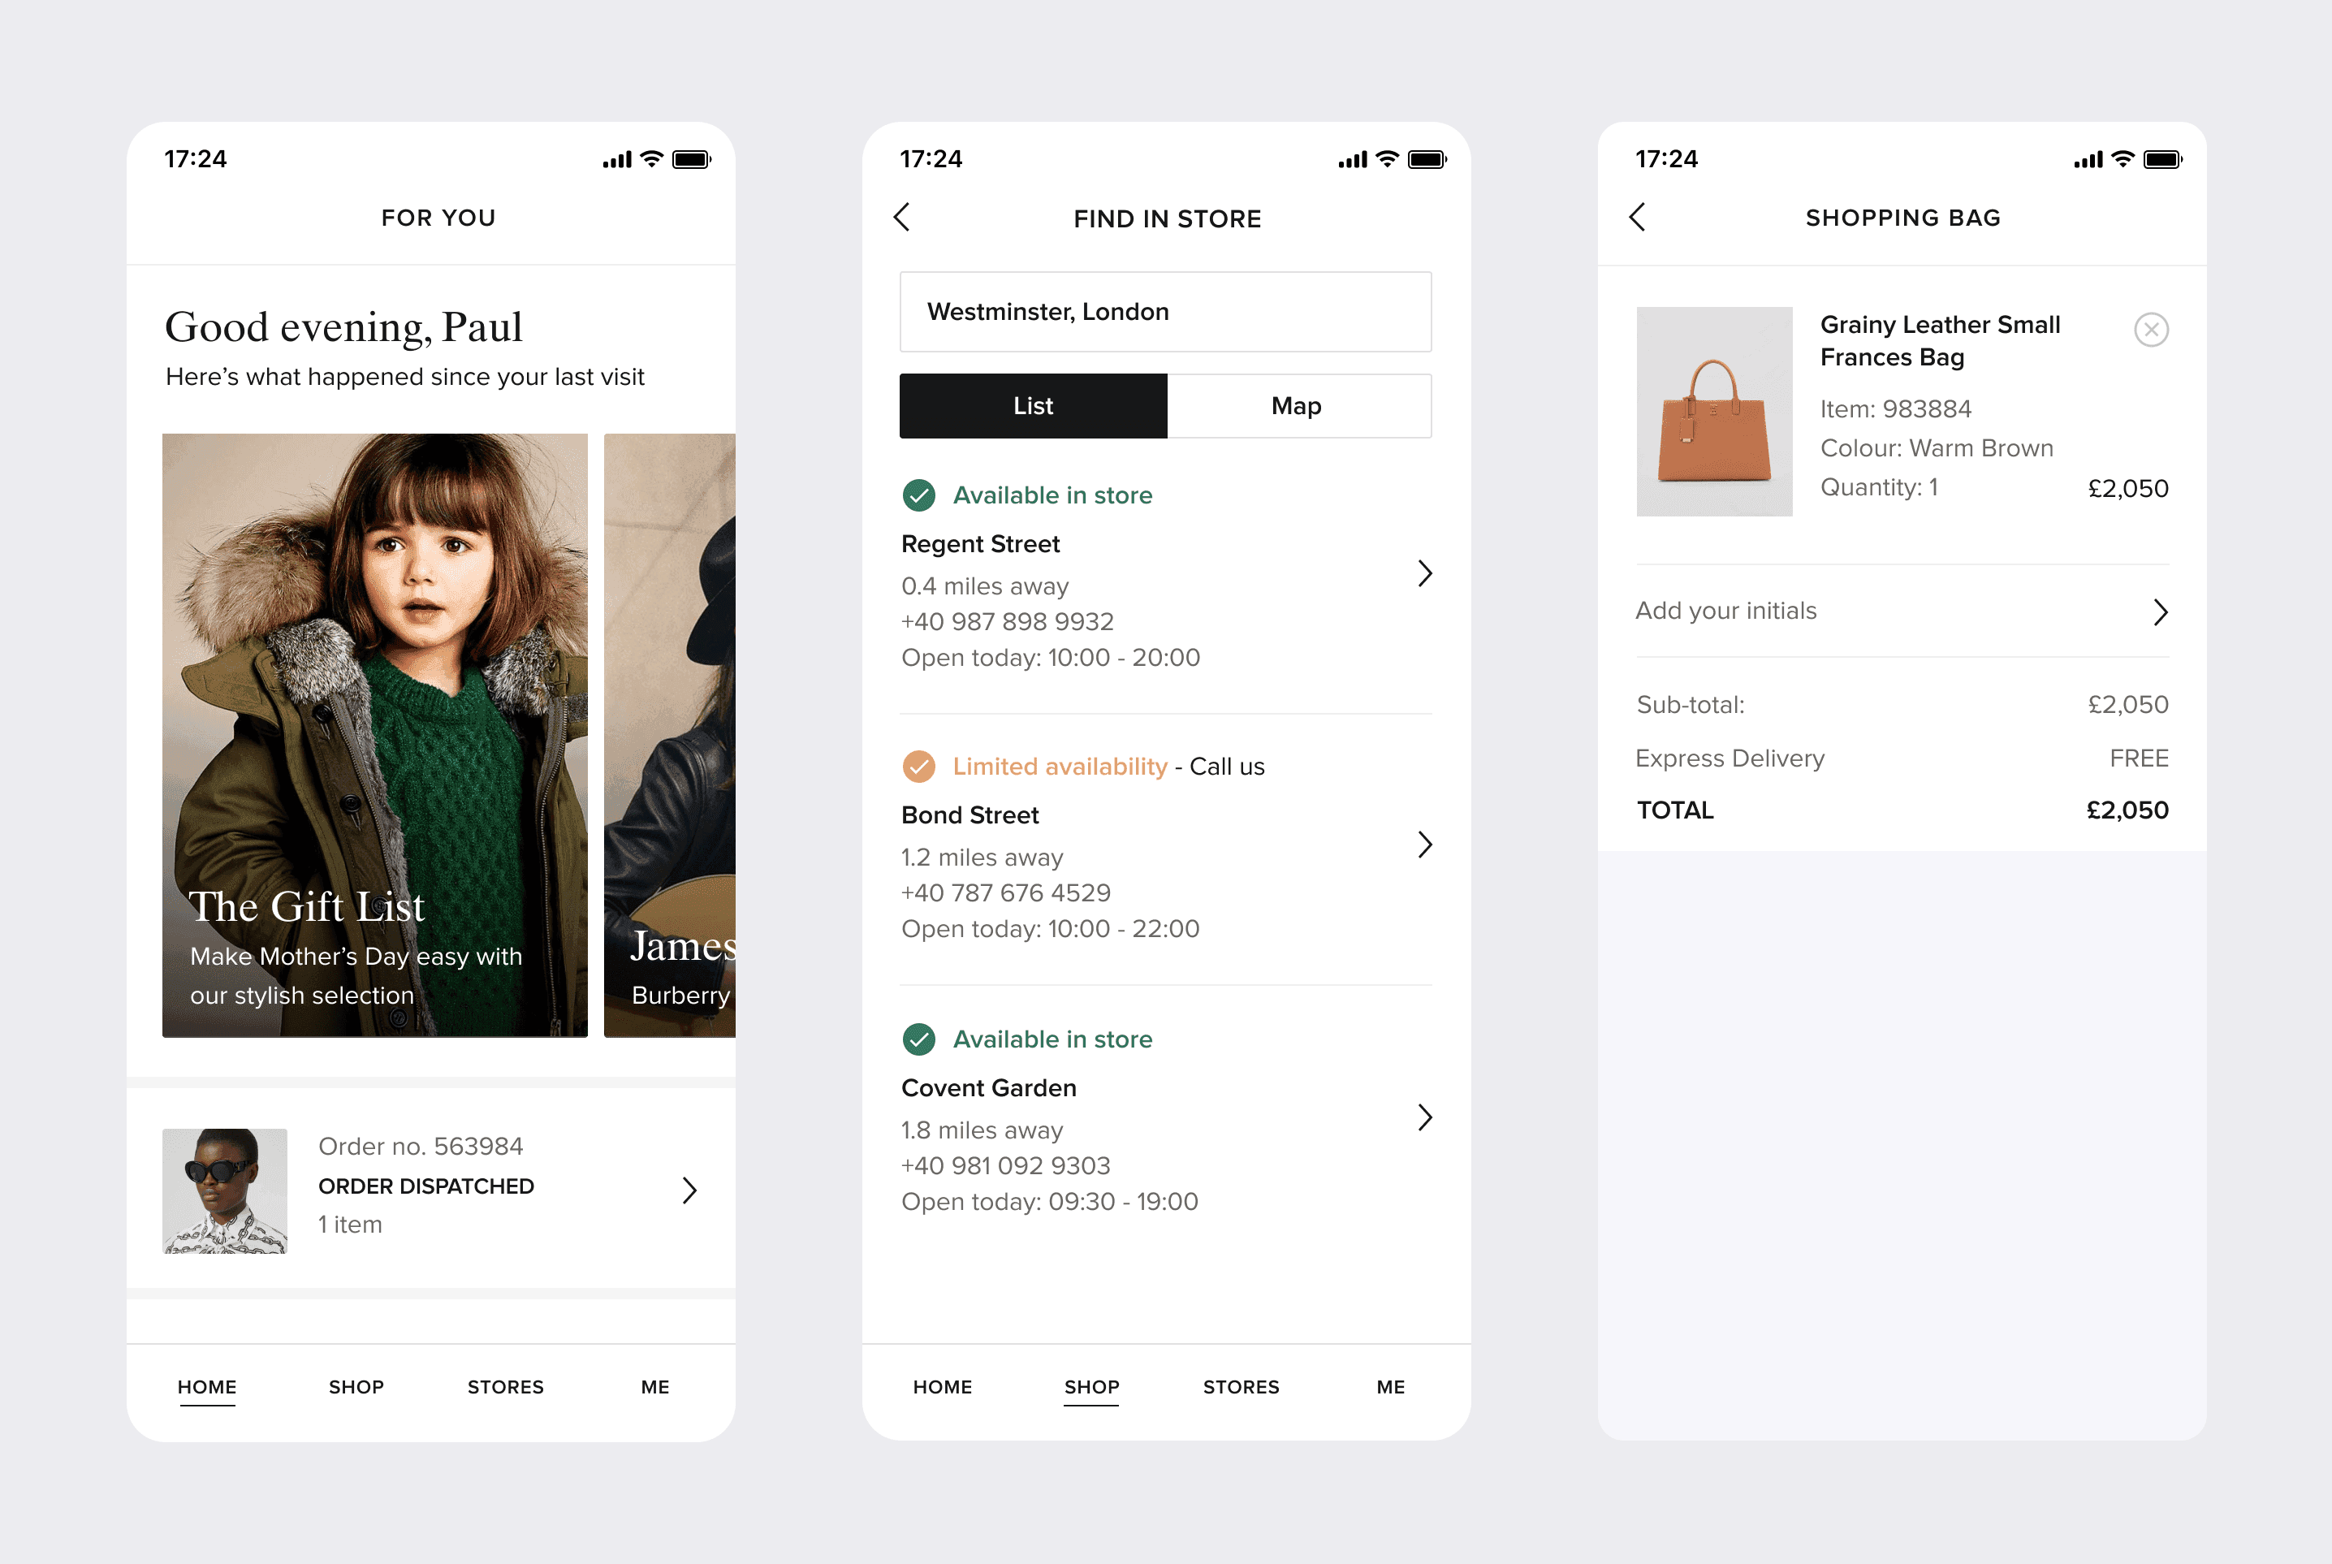Viewport: 2332px width, 1564px height.
Task: Open Covent Garden store details chevron
Action: [x=1424, y=1117]
